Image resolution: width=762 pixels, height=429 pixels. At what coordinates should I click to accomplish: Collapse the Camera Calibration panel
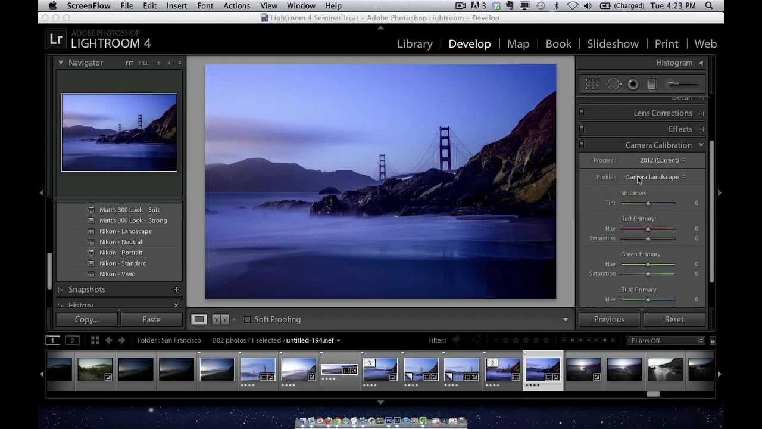pyautogui.click(x=701, y=145)
